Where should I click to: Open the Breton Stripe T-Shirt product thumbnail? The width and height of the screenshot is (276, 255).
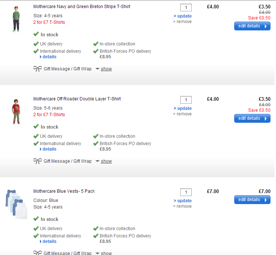[x=16, y=19]
